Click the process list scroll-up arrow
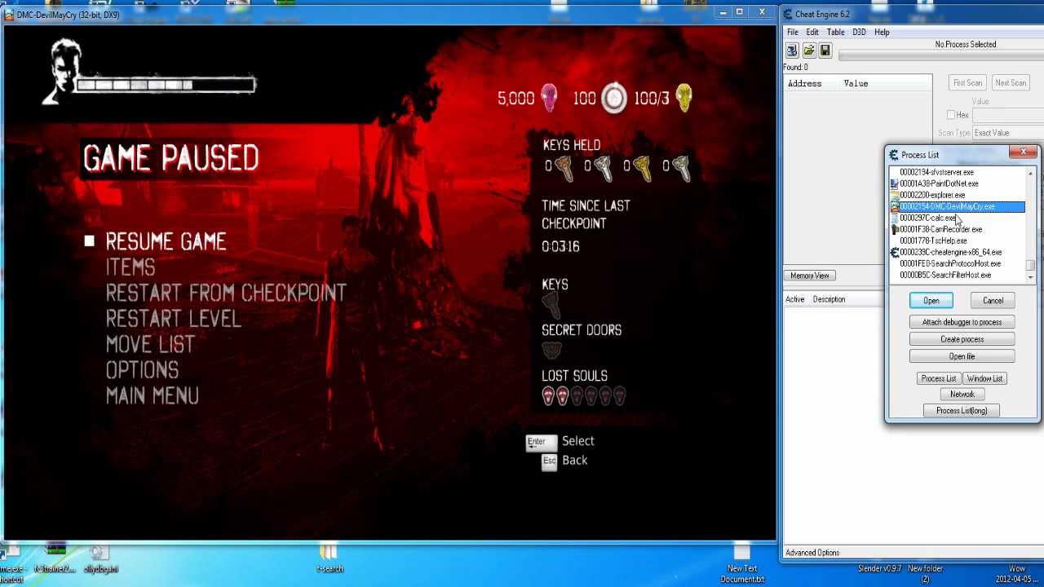The image size is (1044, 587). pos(1031,173)
